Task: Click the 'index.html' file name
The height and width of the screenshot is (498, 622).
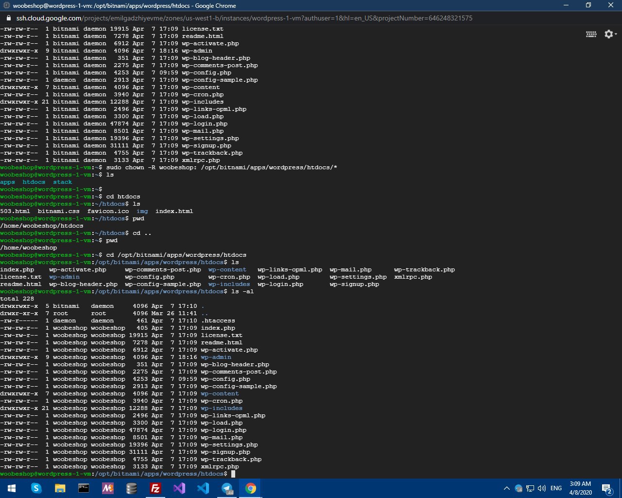Action: click(x=174, y=211)
